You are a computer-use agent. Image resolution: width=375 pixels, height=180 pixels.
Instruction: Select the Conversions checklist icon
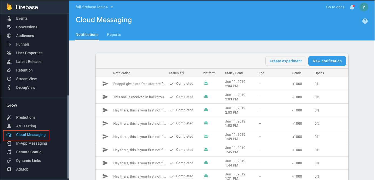[x=9, y=27]
